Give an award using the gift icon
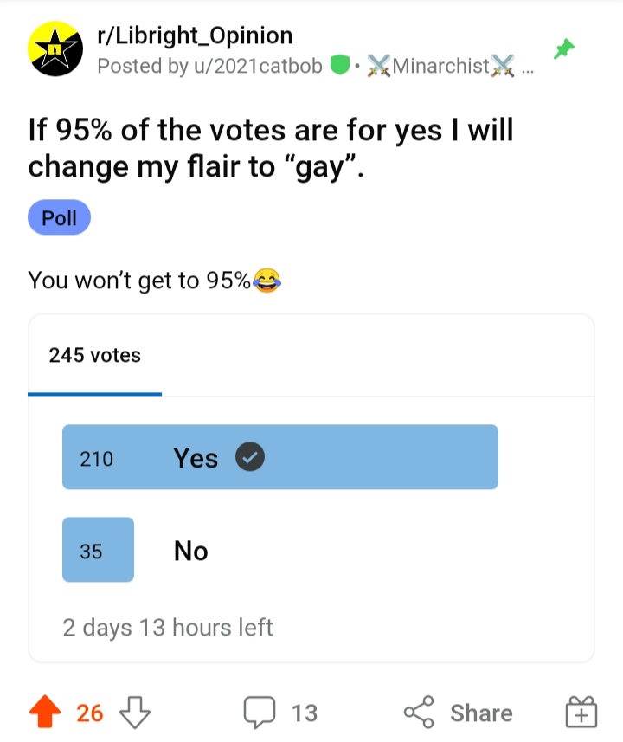Screen dimensions: 623x742 point(581,713)
